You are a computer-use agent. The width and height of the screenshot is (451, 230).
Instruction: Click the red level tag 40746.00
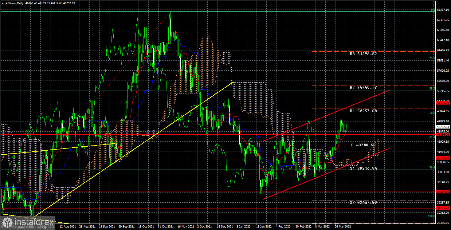click(x=443, y=158)
